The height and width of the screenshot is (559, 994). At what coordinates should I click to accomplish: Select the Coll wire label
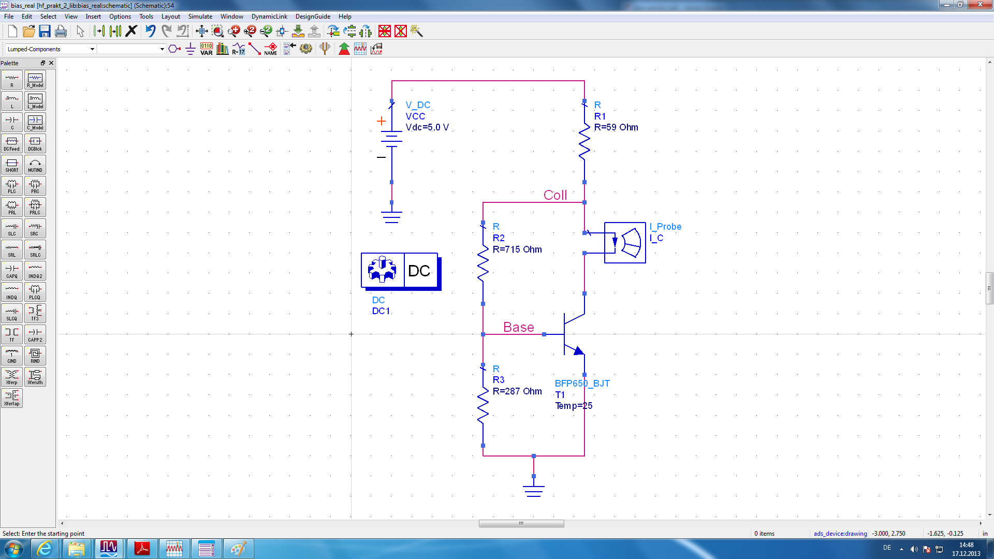[555, 195]
